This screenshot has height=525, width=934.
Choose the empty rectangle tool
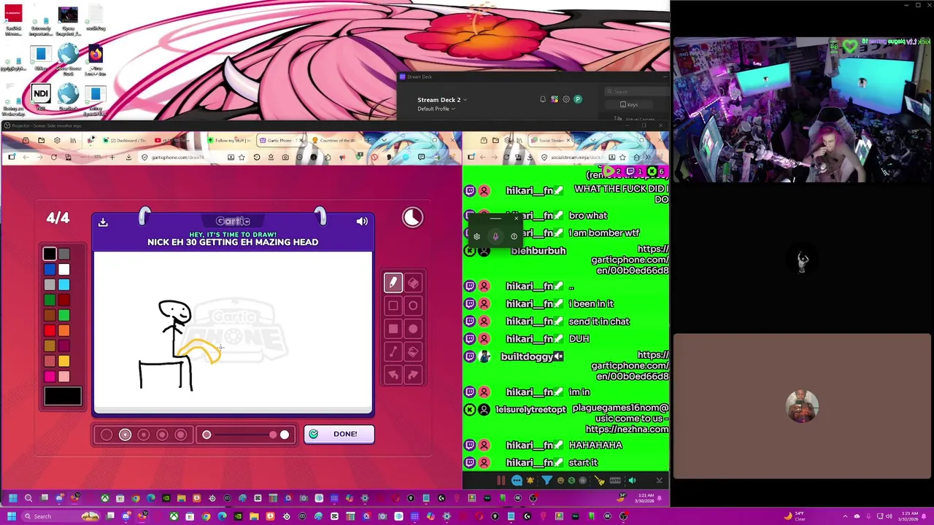393,306
